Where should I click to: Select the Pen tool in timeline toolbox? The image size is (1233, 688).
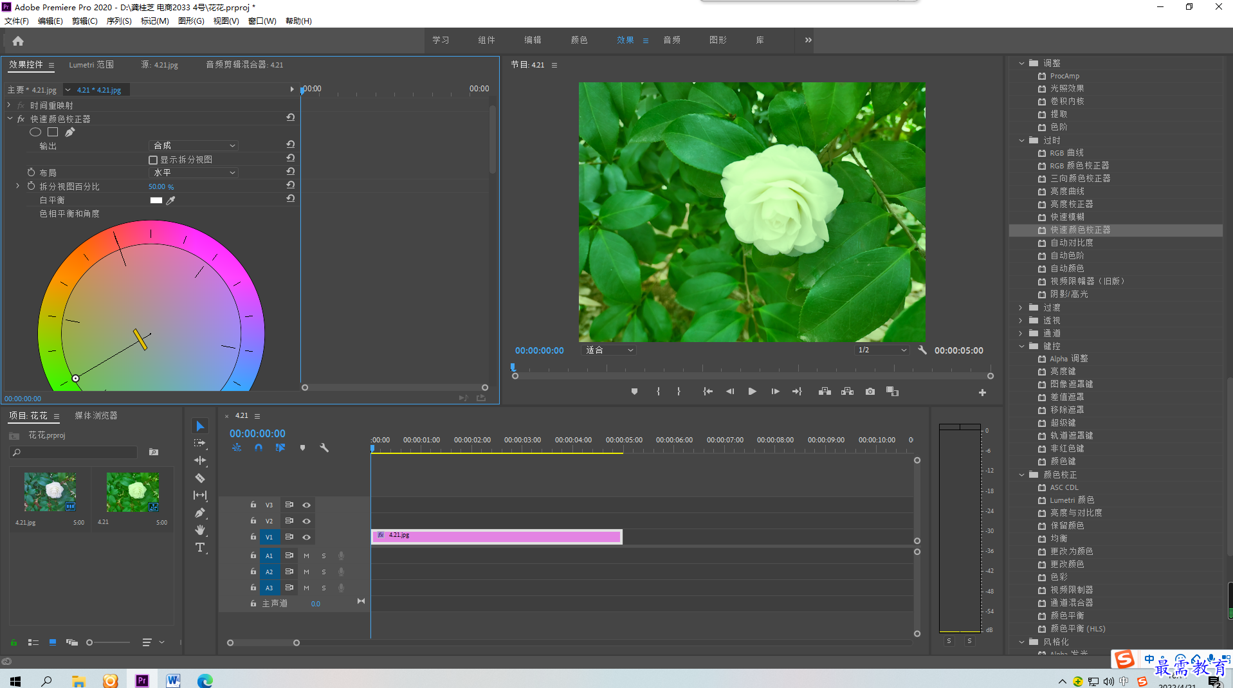(200, 512)
